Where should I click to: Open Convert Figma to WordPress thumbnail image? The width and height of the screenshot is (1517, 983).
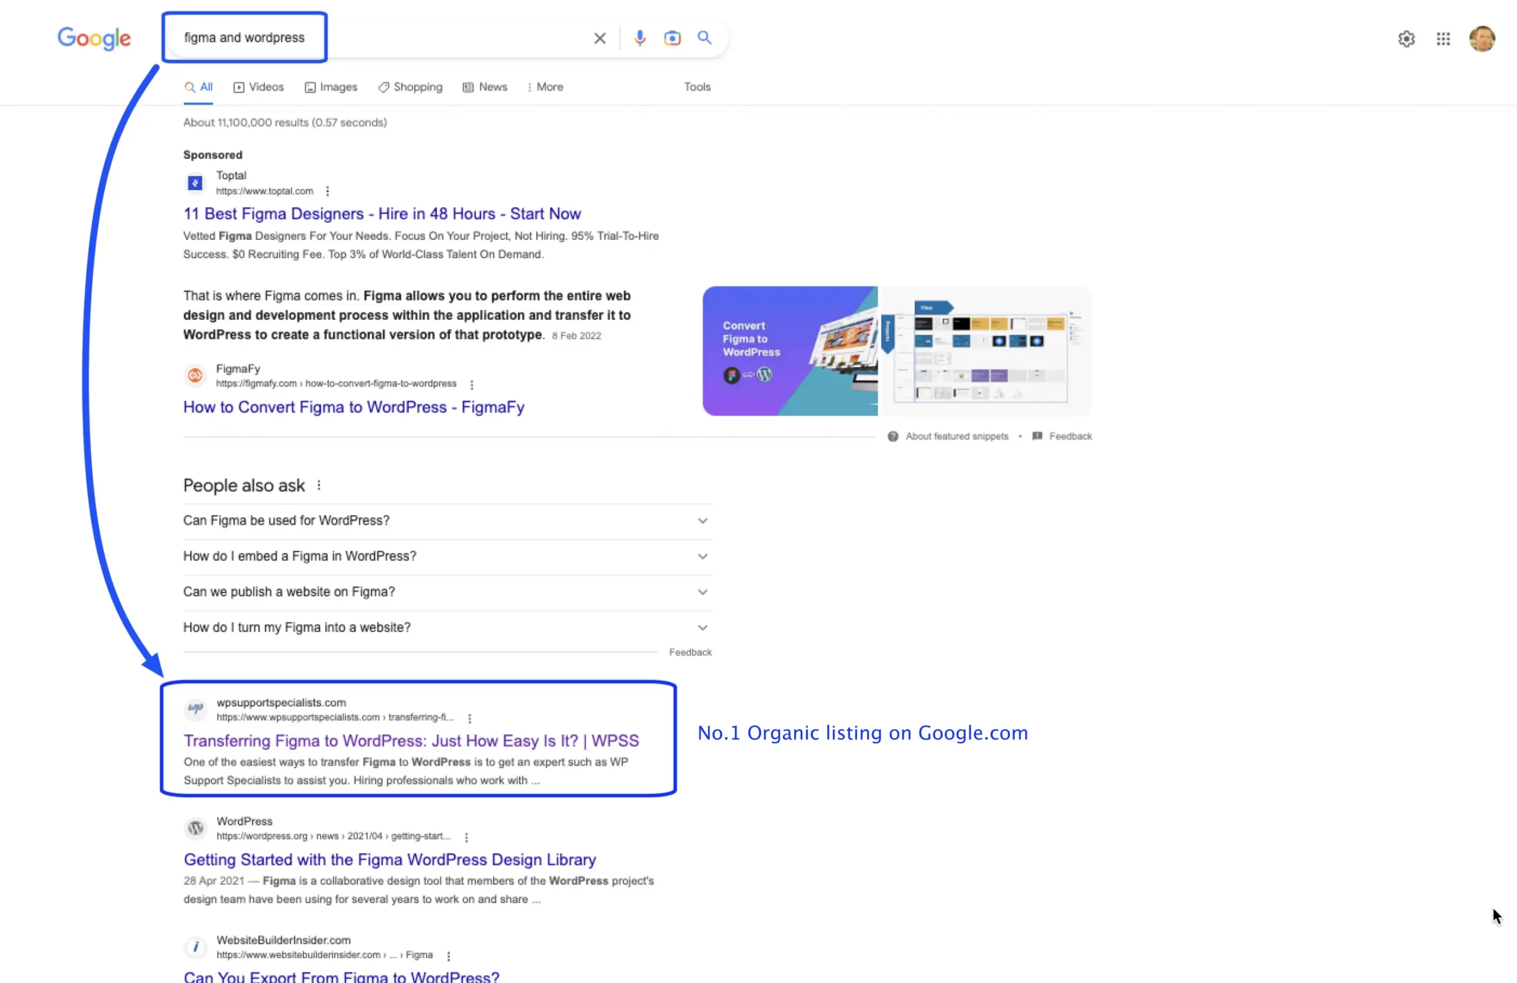(789, 351)
